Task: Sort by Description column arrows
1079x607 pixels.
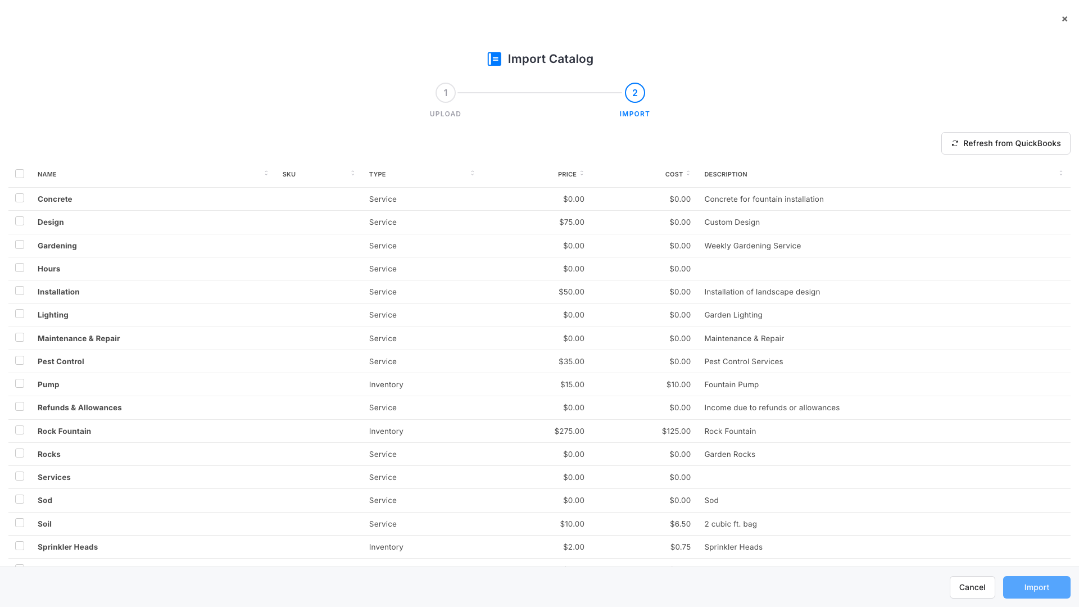Action: tap(1061, 173)
